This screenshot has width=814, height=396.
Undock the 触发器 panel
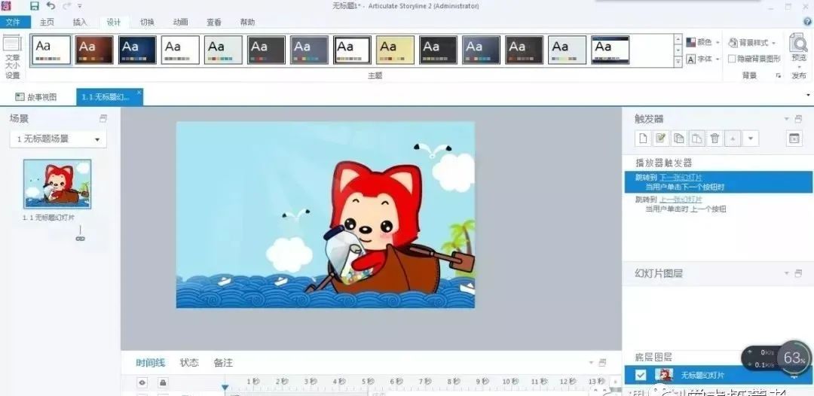pos(798,119)
